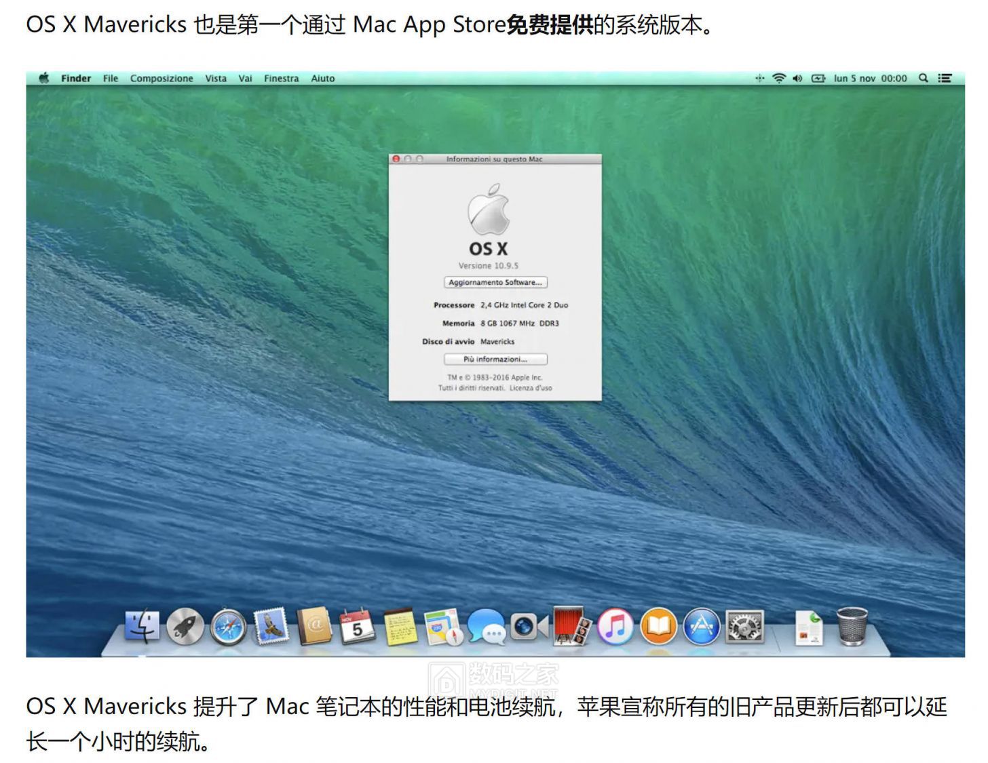This screenshot has height=763, width=988.
Task: Open Notification Center from the menu bar
Action: tap(945, 78)
